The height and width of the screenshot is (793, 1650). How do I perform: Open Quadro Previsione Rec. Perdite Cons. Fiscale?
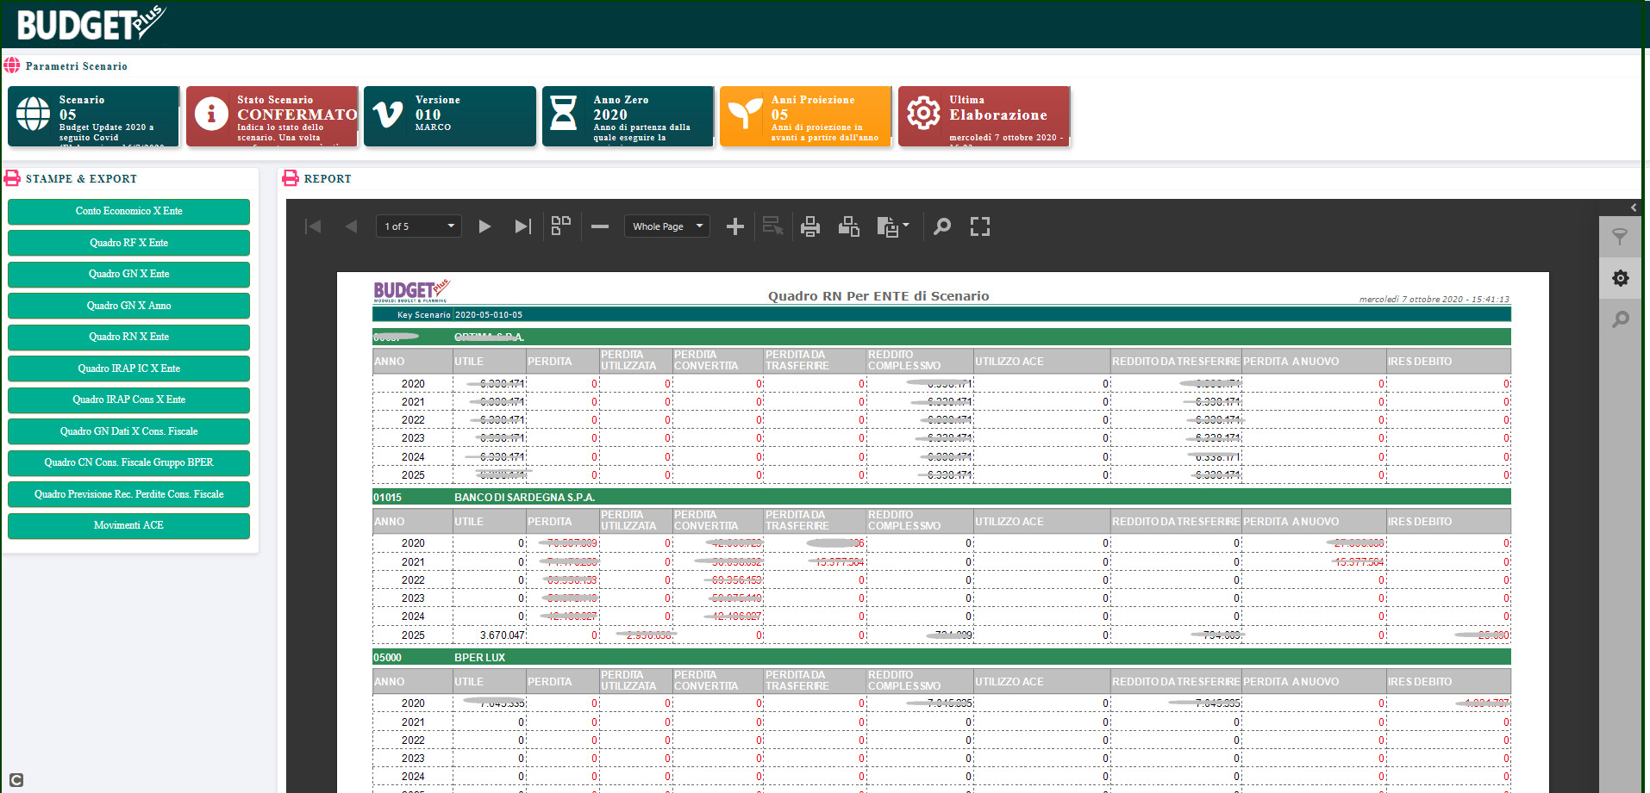coord(128,494)
